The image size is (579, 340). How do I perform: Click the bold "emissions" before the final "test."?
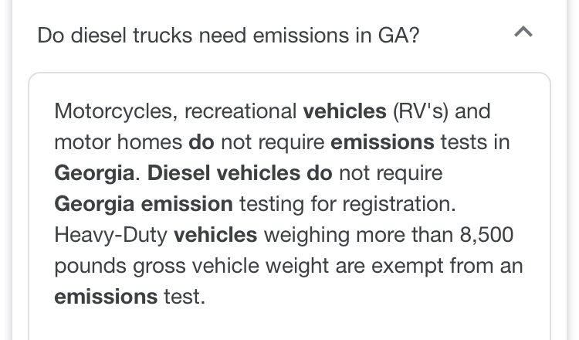click(x=106, y=297)
